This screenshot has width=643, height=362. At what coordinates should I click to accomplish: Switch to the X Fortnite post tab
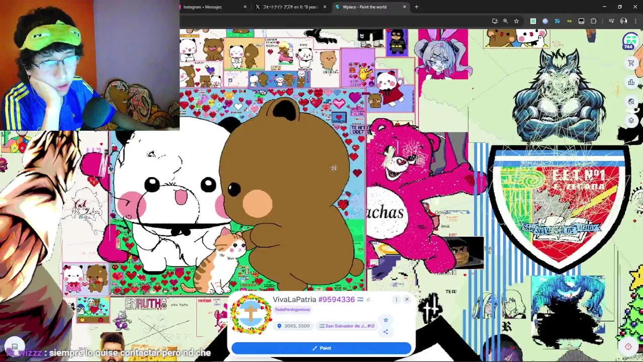[290, 7]
